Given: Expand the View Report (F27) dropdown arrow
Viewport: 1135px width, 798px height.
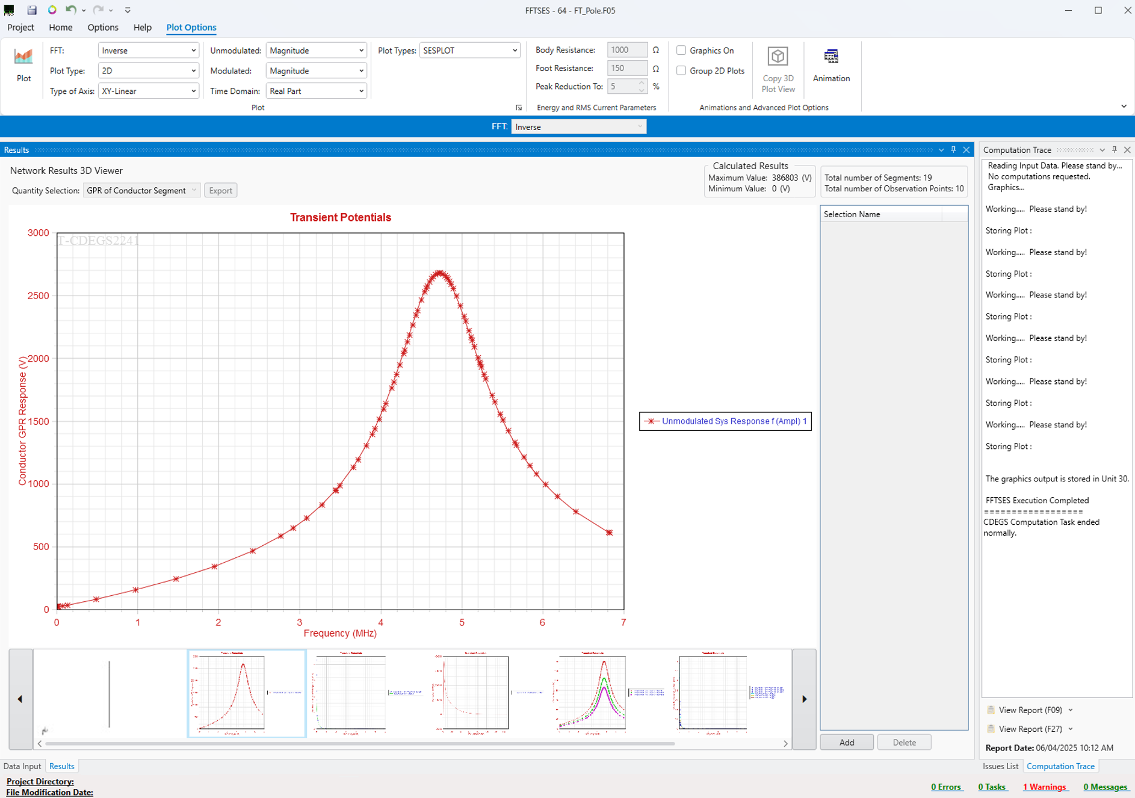Looking at the screenshot, I should 1071,729.
